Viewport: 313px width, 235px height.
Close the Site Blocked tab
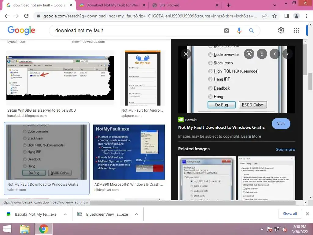tap(217, 5)
